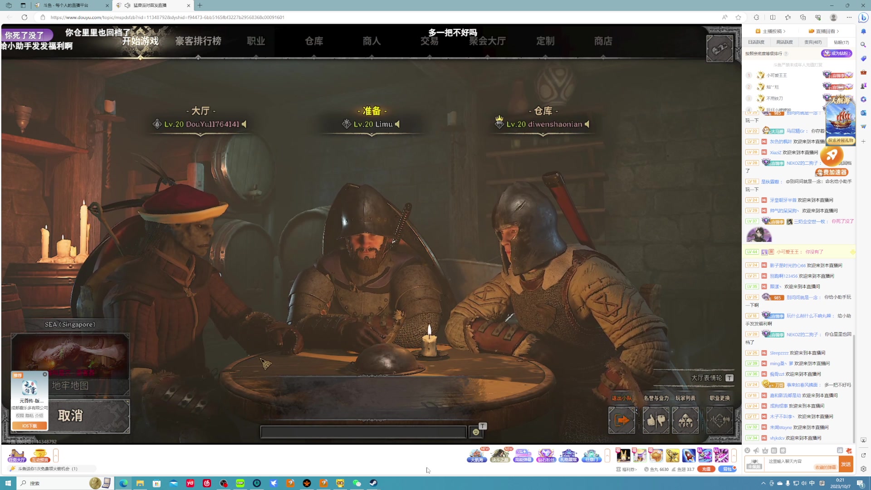Expand the left activity icons arrow
Viewport: 871px width, 490px height.
56,455
